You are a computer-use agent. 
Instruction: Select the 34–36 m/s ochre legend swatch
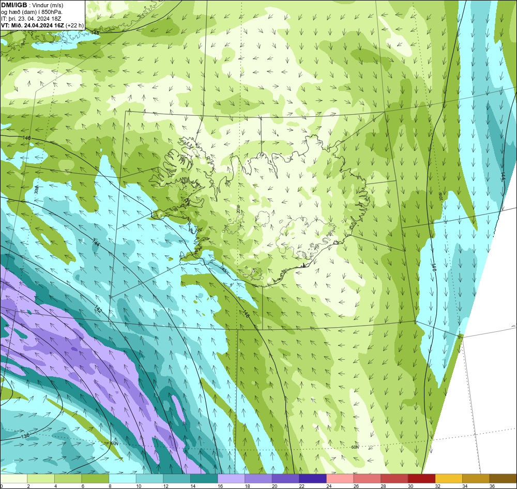pyautogui.click(x=476, y=478)
